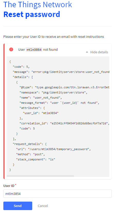Focus the User ID input field

pos(57,194)
